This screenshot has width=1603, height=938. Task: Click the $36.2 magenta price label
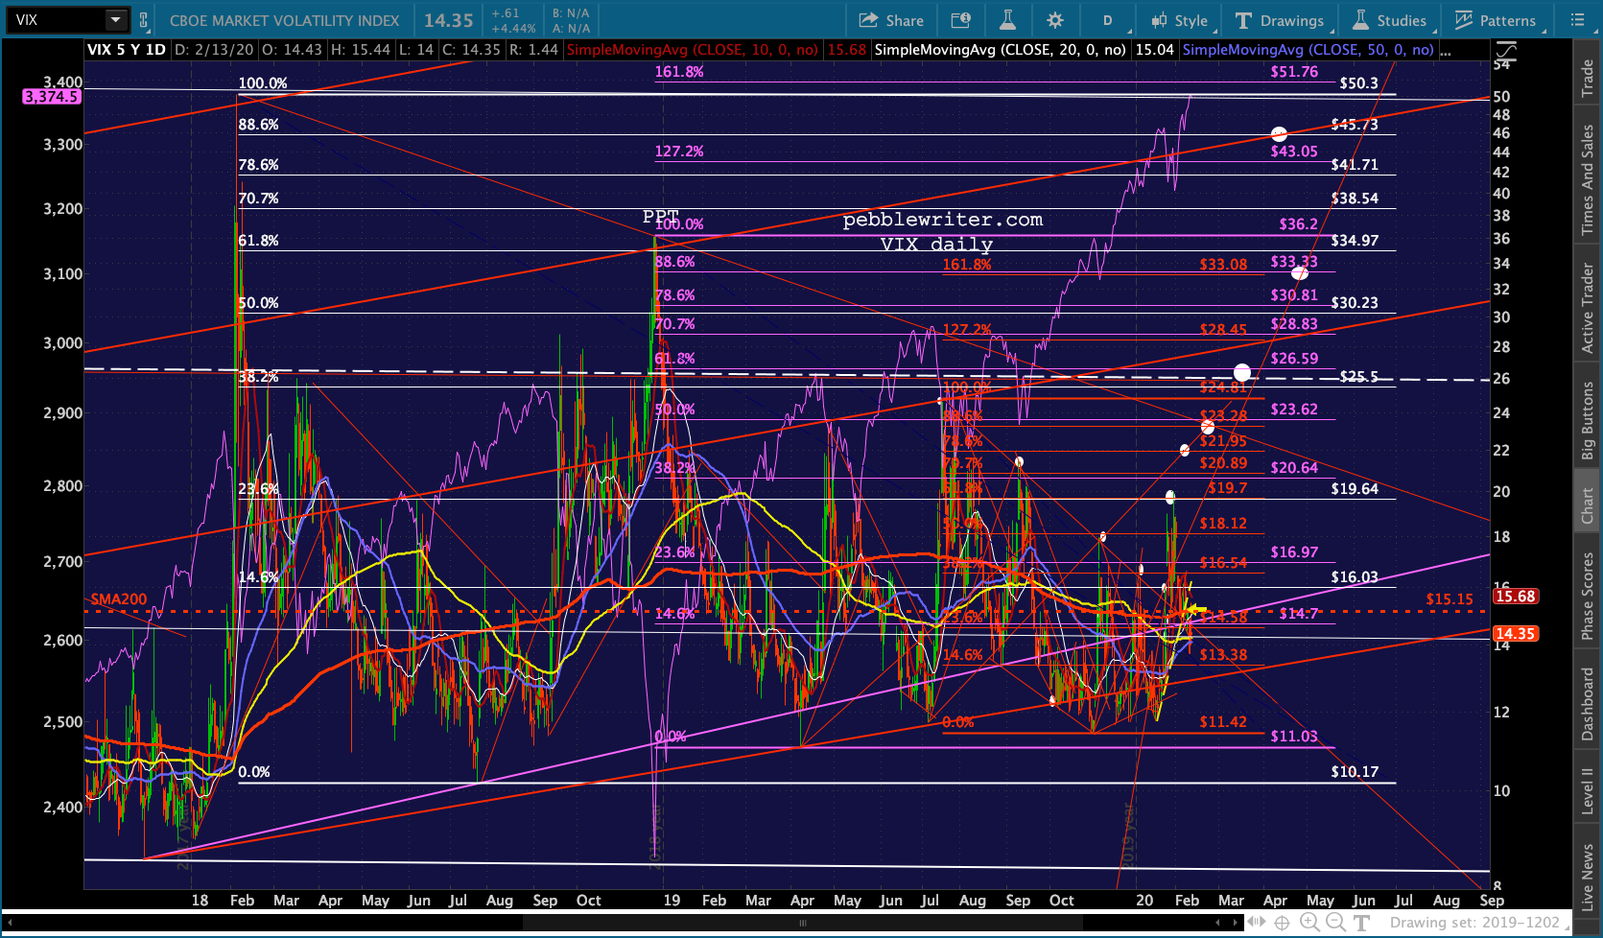pos(1298,224)
